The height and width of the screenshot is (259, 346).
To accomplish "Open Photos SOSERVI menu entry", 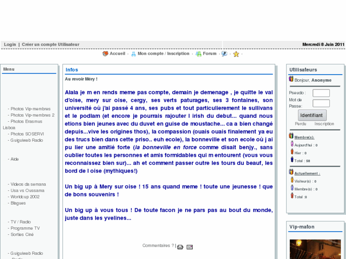I will (x=27, y=134).
